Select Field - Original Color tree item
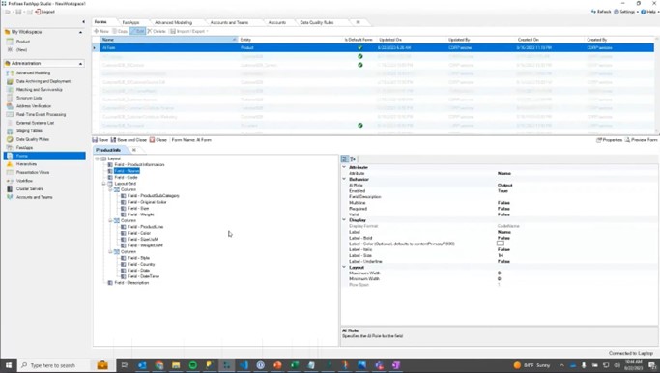 point(147,202)
